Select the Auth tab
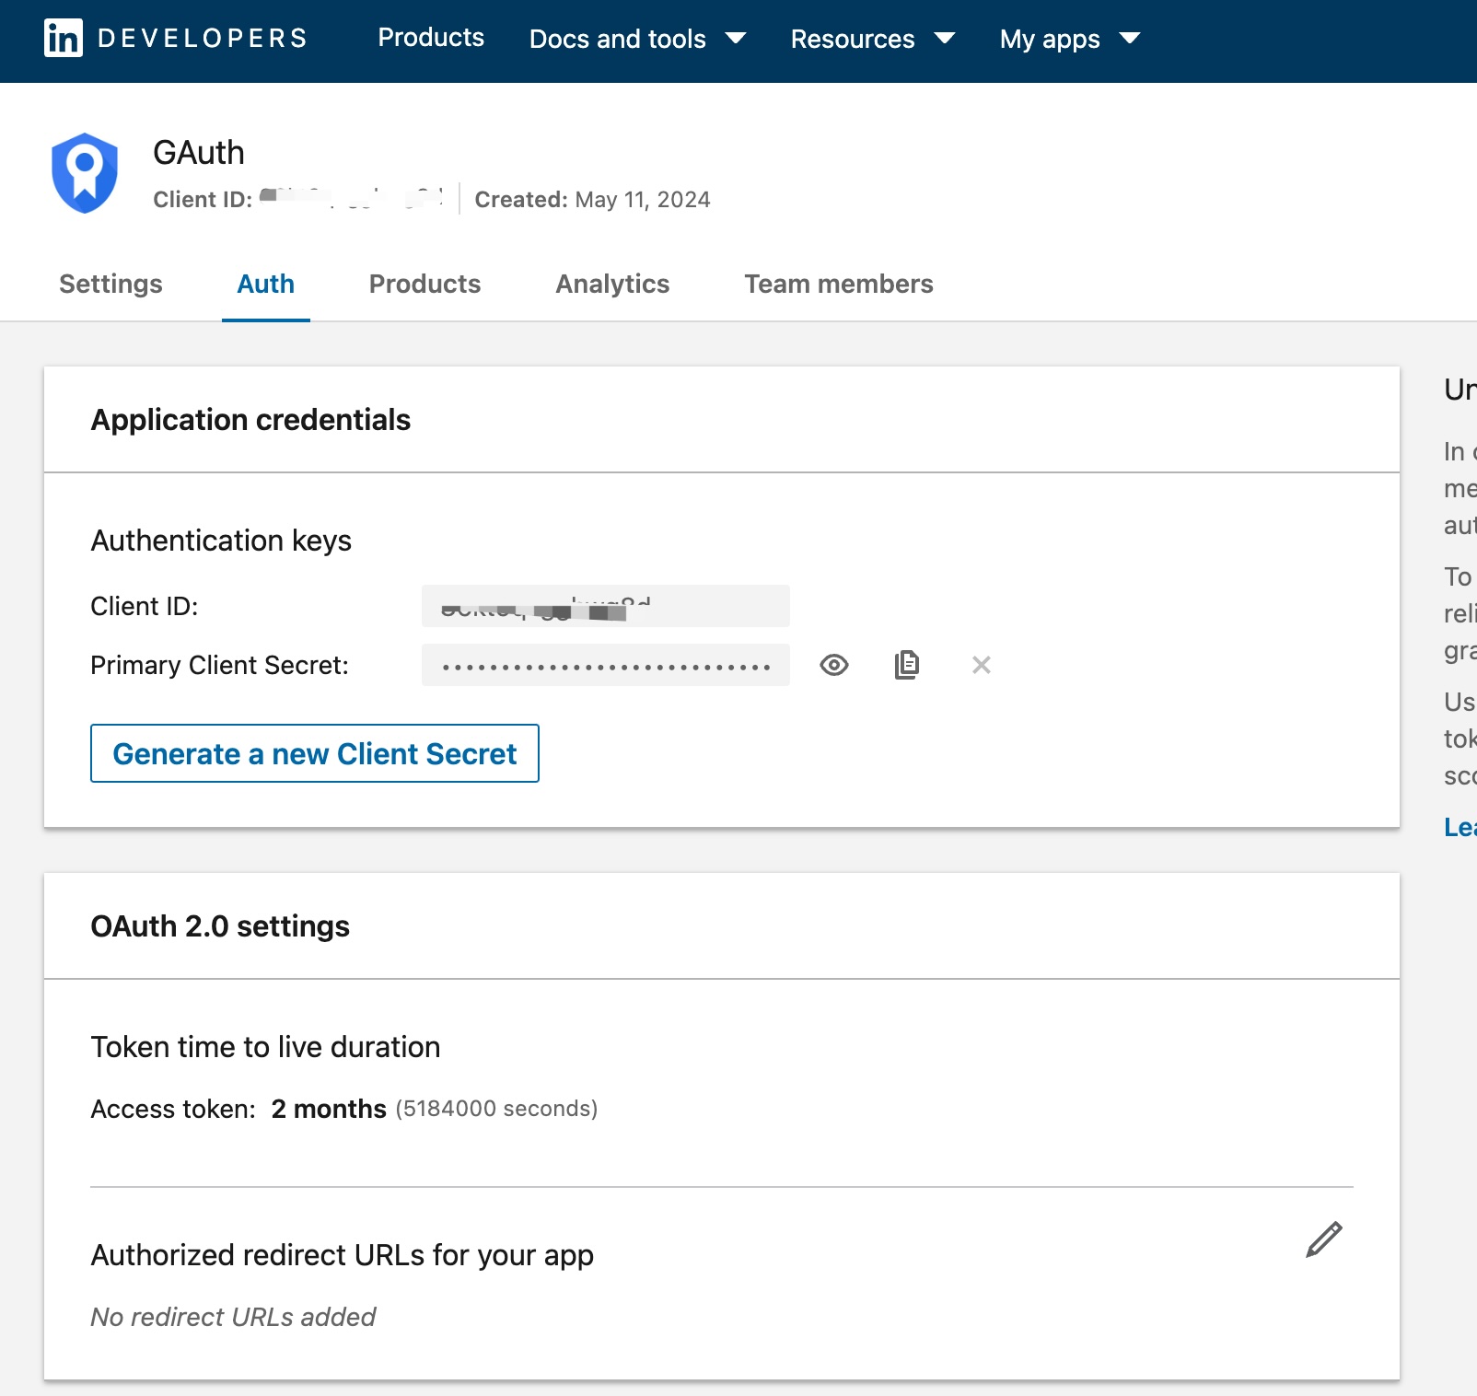Viewport: 1477px width, 1396px height. (x=266, y=284)
